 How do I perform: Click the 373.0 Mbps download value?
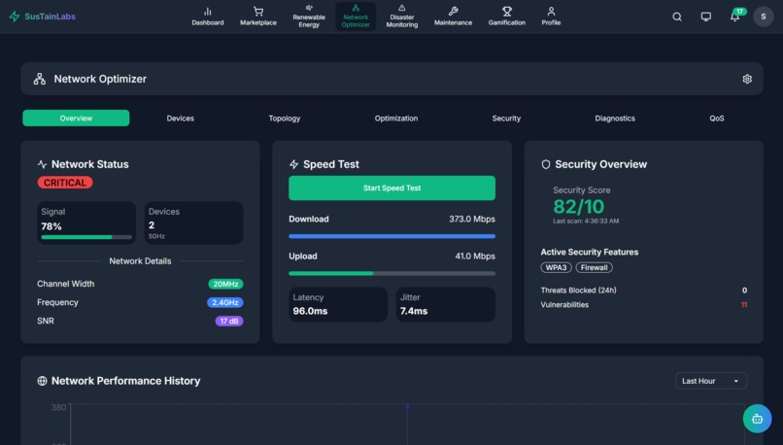[472, 219]
